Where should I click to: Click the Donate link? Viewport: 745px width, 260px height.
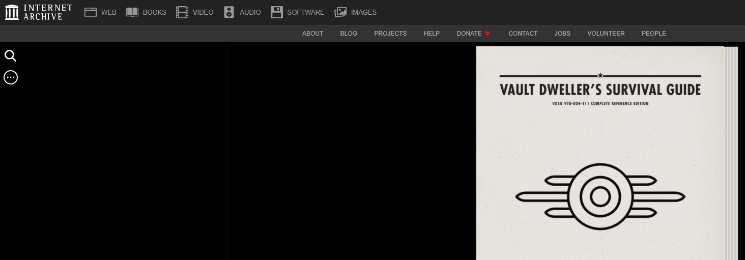(469, 34)
